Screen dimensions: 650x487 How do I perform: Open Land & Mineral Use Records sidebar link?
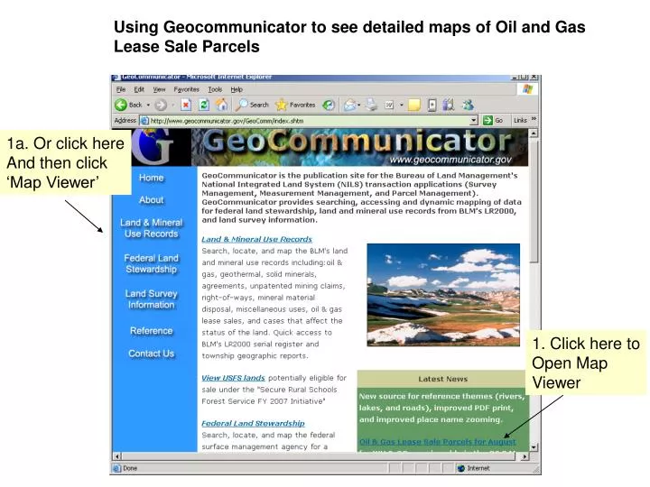point(152,228)
